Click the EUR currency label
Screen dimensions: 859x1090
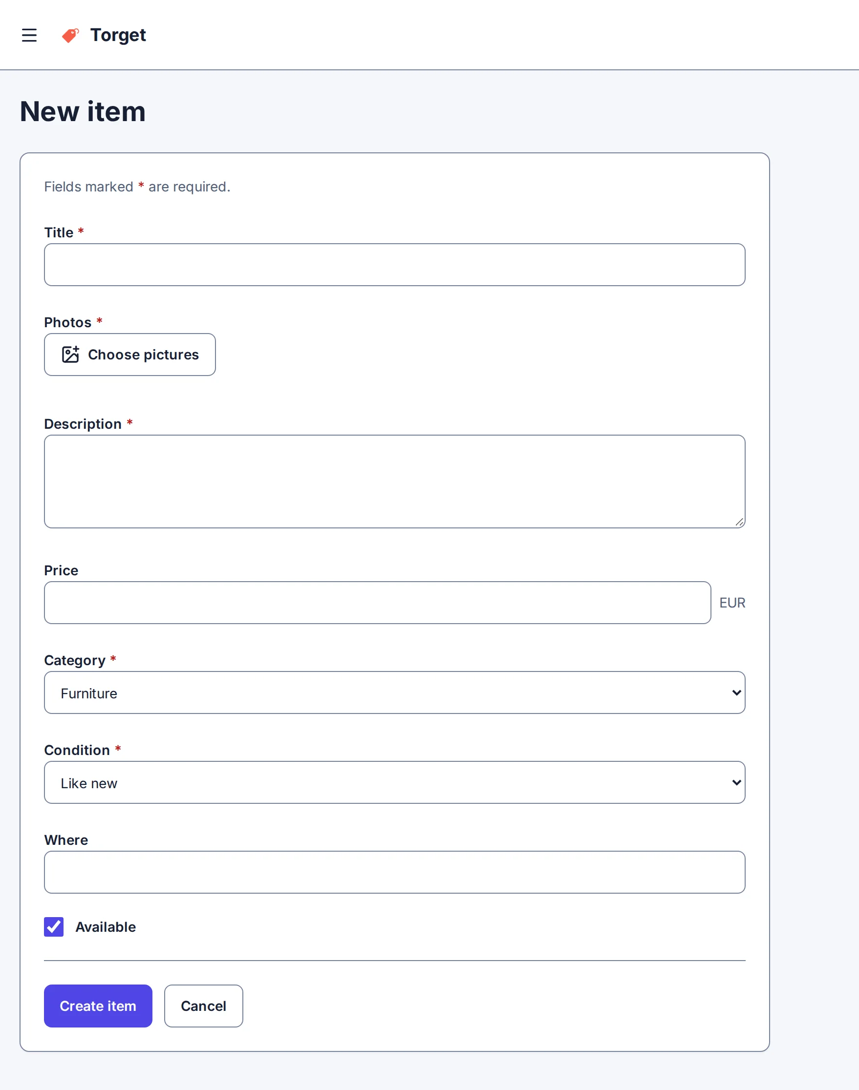point(732,603)
